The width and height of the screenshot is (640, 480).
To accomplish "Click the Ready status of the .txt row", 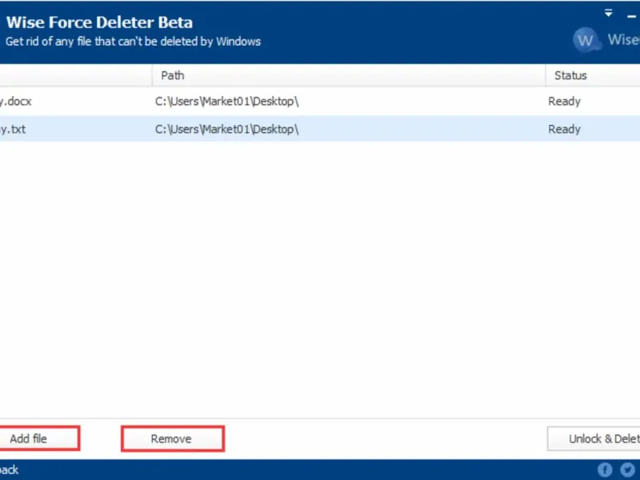I will (x=564, y=129).
